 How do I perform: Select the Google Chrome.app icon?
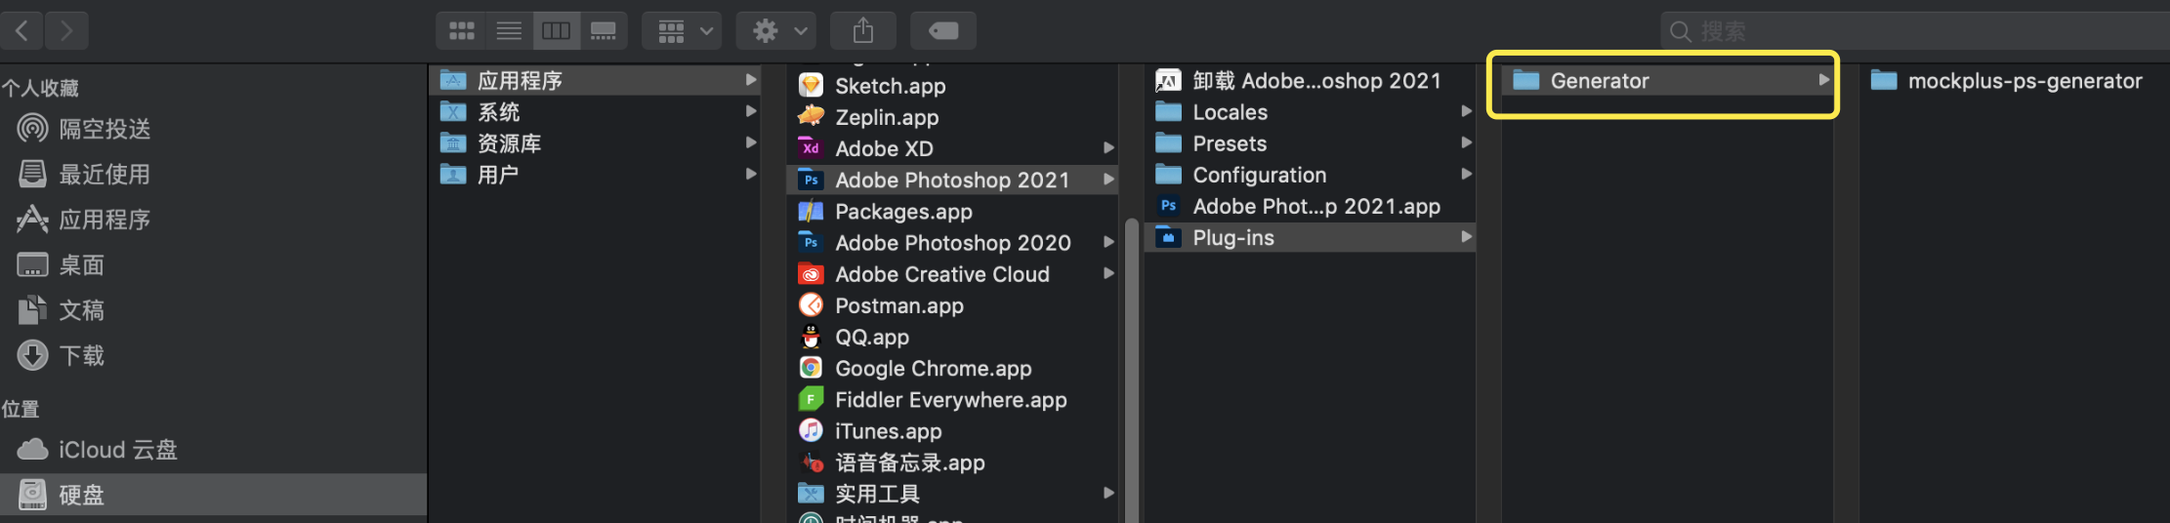coord(811,368)
